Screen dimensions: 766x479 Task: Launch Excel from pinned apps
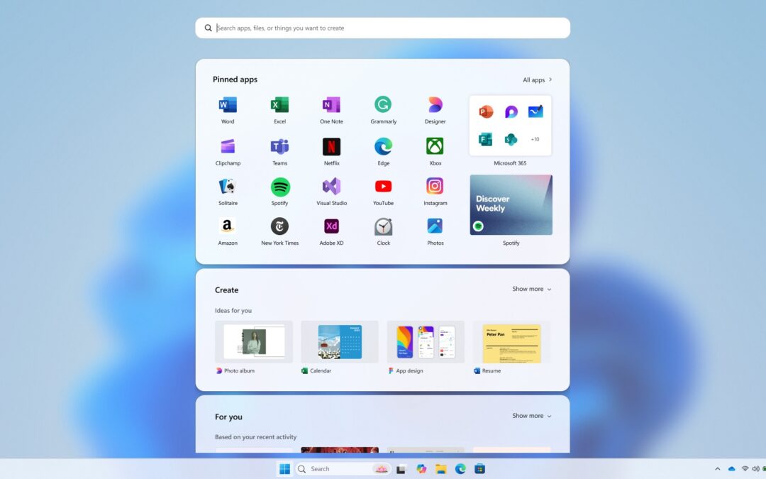point(279,105)
